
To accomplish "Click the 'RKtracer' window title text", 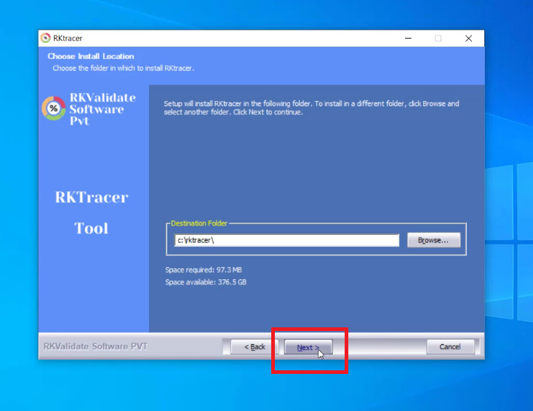I will 68,38.
